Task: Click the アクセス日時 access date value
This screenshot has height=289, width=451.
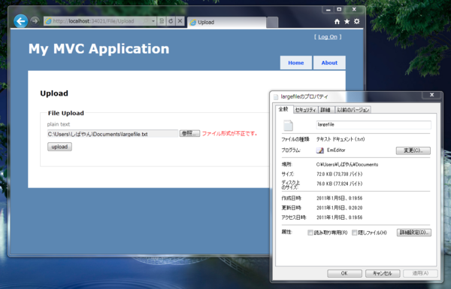Action: (x=340, y=218)
